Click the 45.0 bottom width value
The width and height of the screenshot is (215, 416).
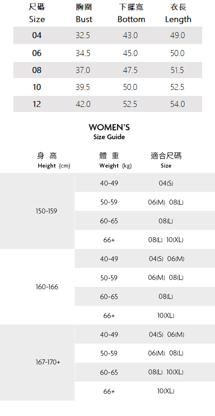pos(130,53)
